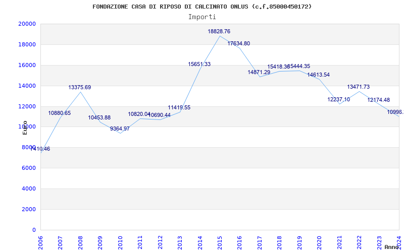The height and width of the screenshot is (252, 404).
Task: Select data label 12174.48
Action: [378, 100]
